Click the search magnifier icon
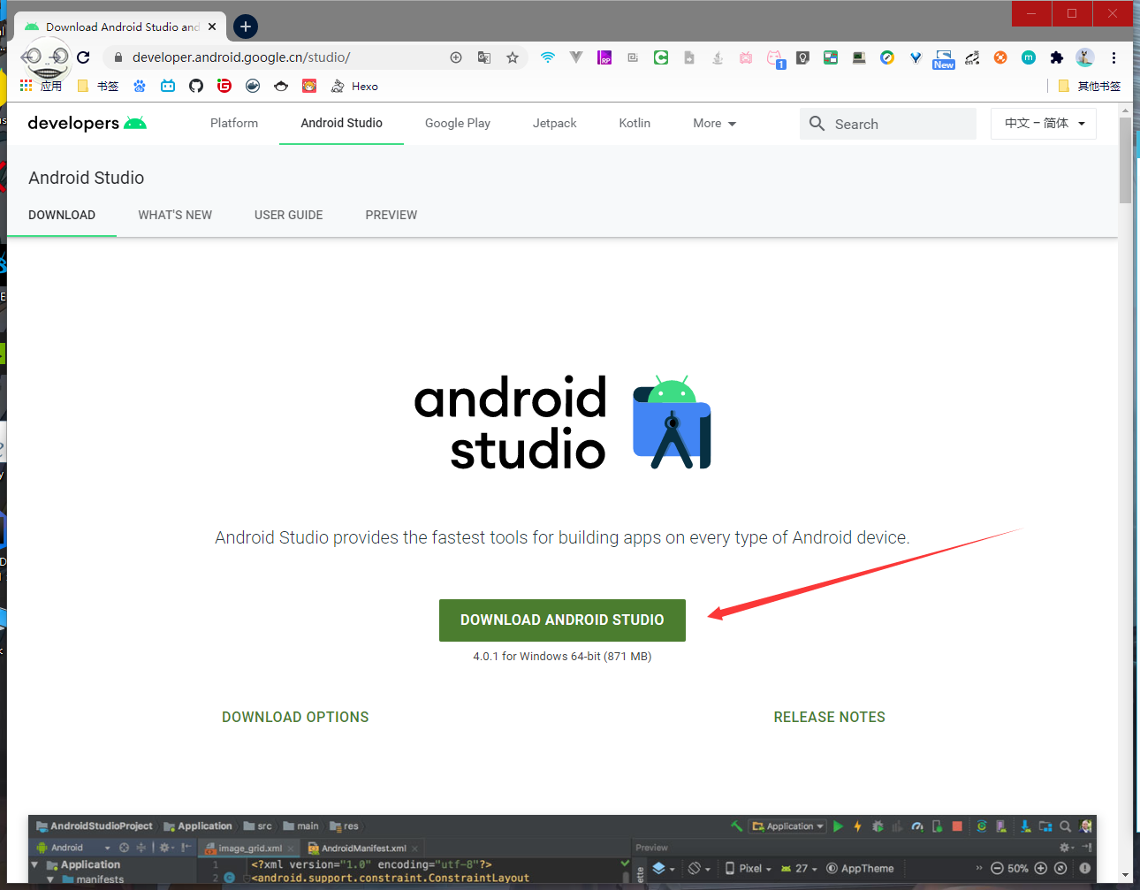 (x=817, y=124)
